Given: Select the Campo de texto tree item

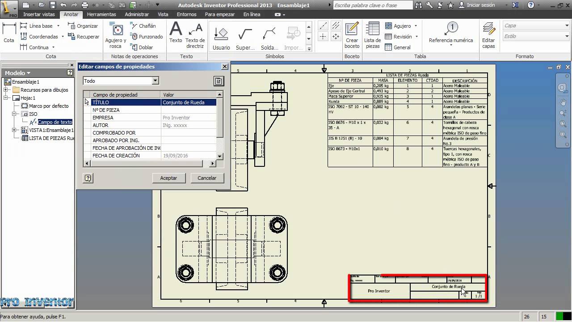Looking at the screenshot, I should click(55, 122).
